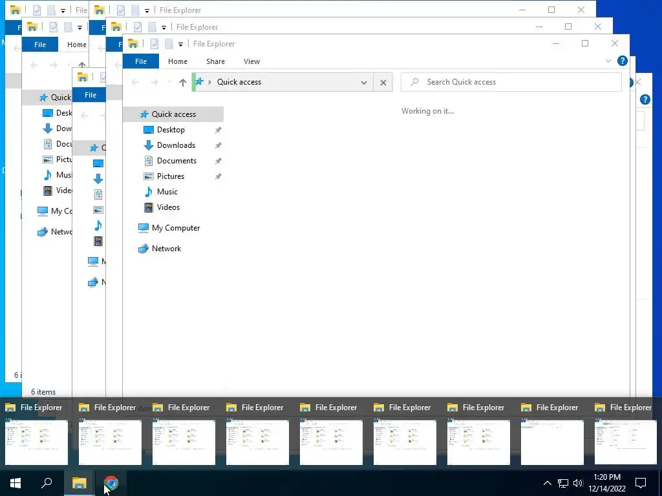Open the File tab in front window
The height and width of the screenshot is (496, 662).
140,61
